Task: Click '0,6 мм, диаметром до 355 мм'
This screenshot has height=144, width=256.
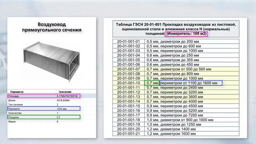Action: tap(173, 60)
